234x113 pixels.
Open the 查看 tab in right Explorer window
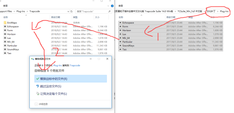121,6
